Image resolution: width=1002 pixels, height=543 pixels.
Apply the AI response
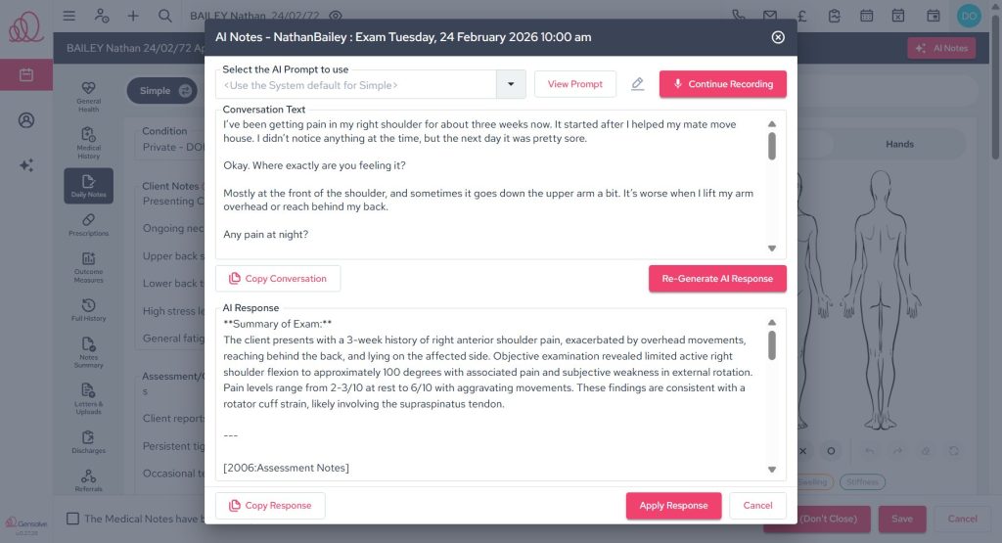(673, 506)
